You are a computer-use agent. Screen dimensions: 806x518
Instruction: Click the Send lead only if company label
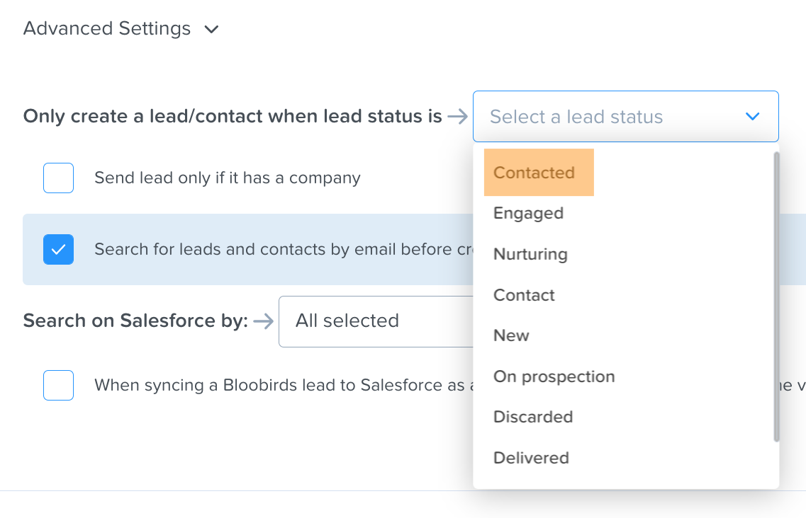[x=228, y=178]
